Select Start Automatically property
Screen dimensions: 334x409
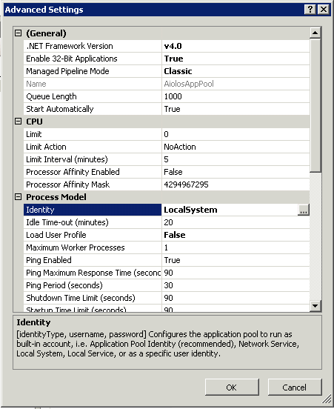[x=93, y=109]
